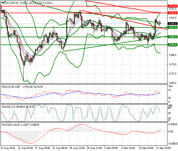Click the MACD scale value 5.94626
The width and height of the screenshot is (178, 151).
(173, 124)
